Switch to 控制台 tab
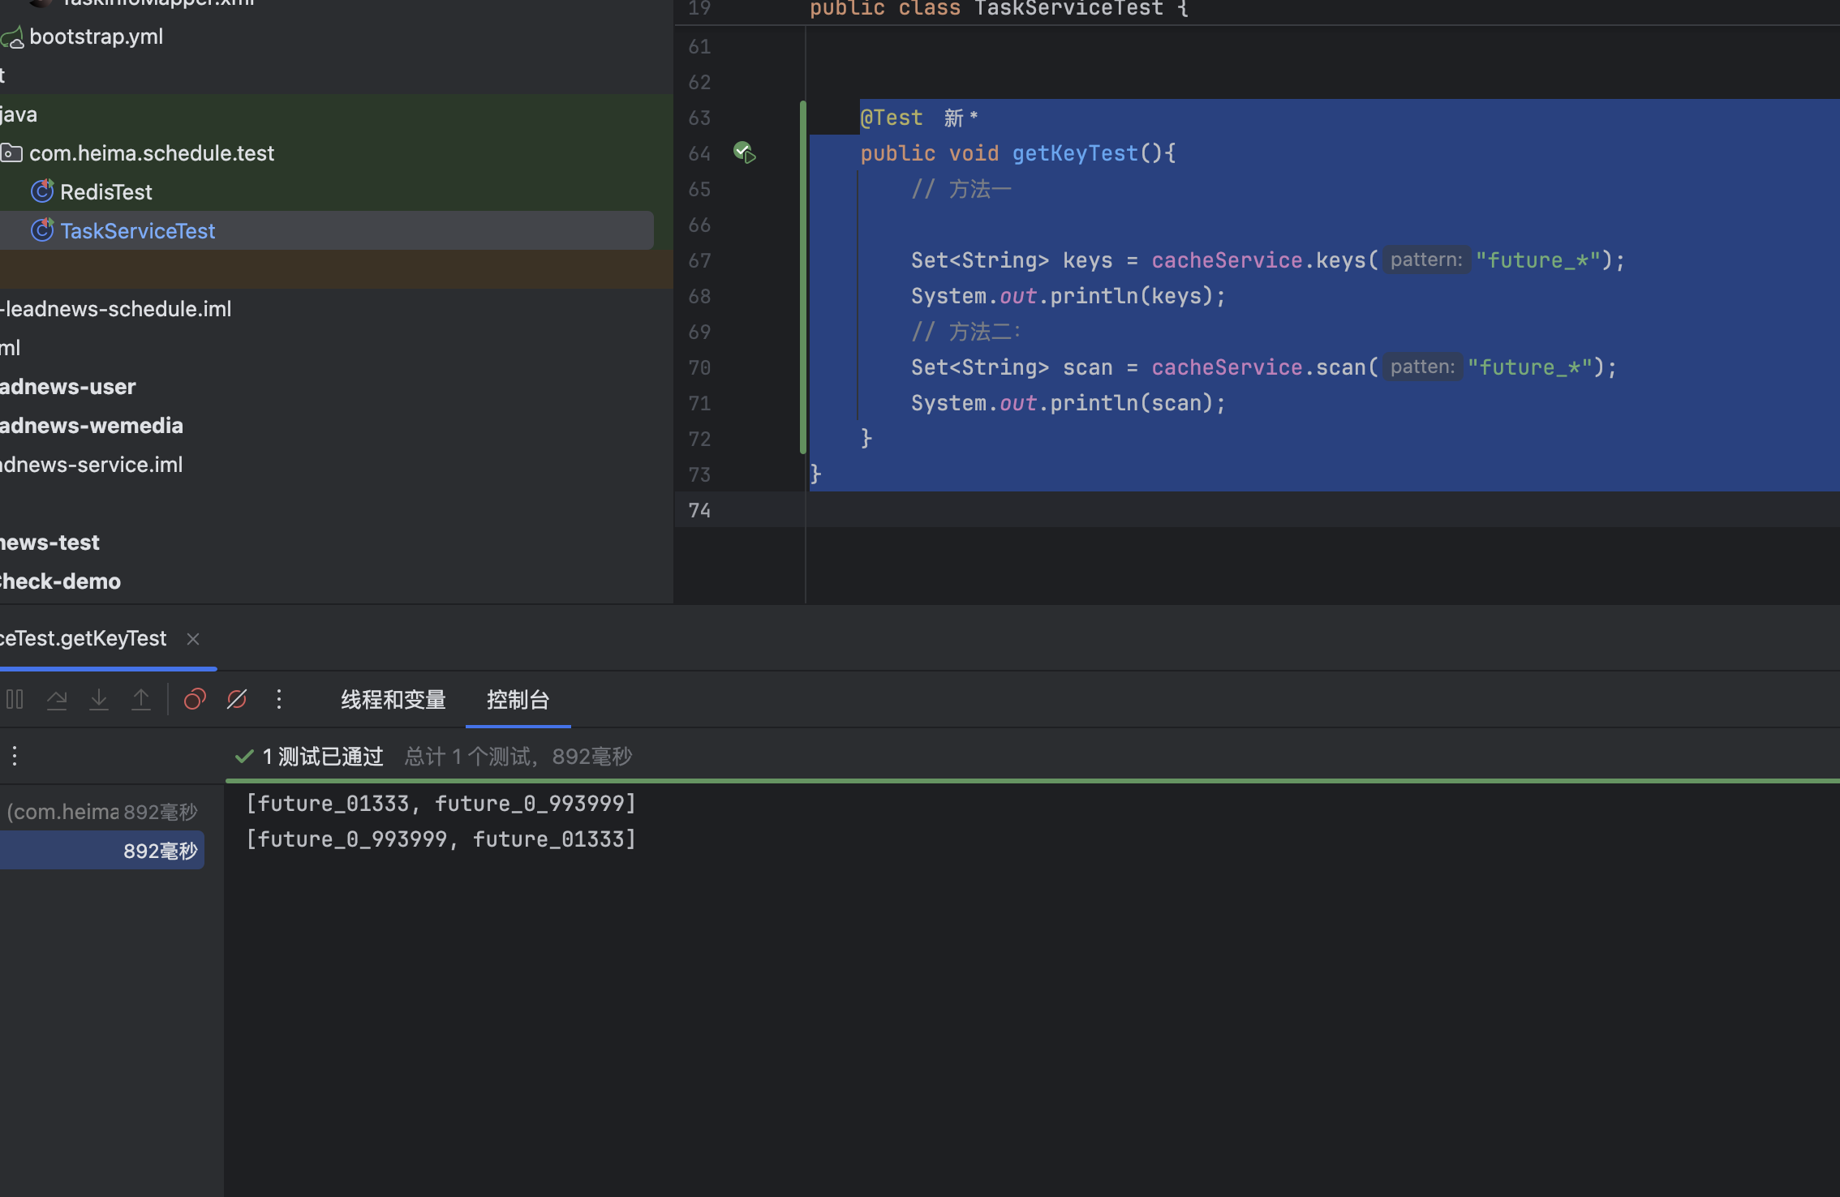 tap(518, 699)
